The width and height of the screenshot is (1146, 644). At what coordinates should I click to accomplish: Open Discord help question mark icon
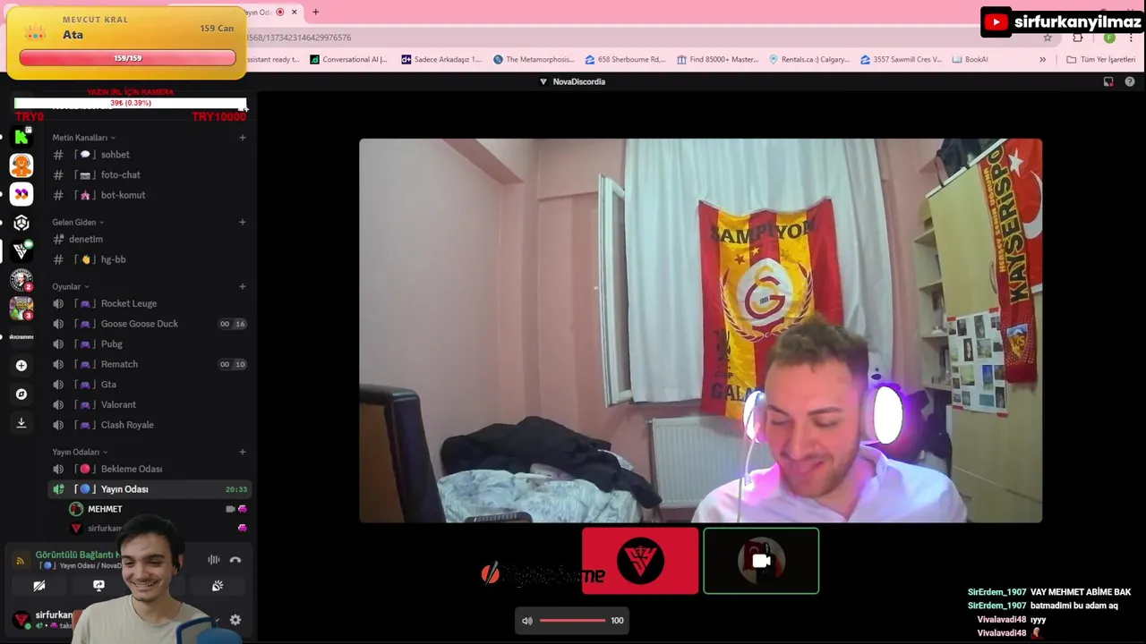(x=1130, y=81)
